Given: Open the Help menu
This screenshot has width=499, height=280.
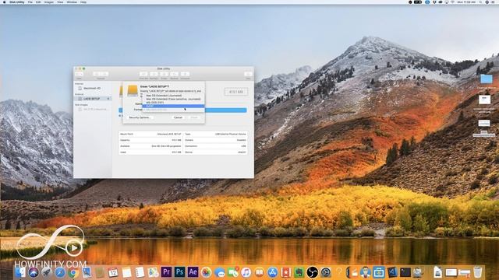Looking at the screenshot, I should coord(83,2).
